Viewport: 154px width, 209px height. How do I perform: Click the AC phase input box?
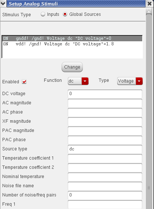[105, 112]
